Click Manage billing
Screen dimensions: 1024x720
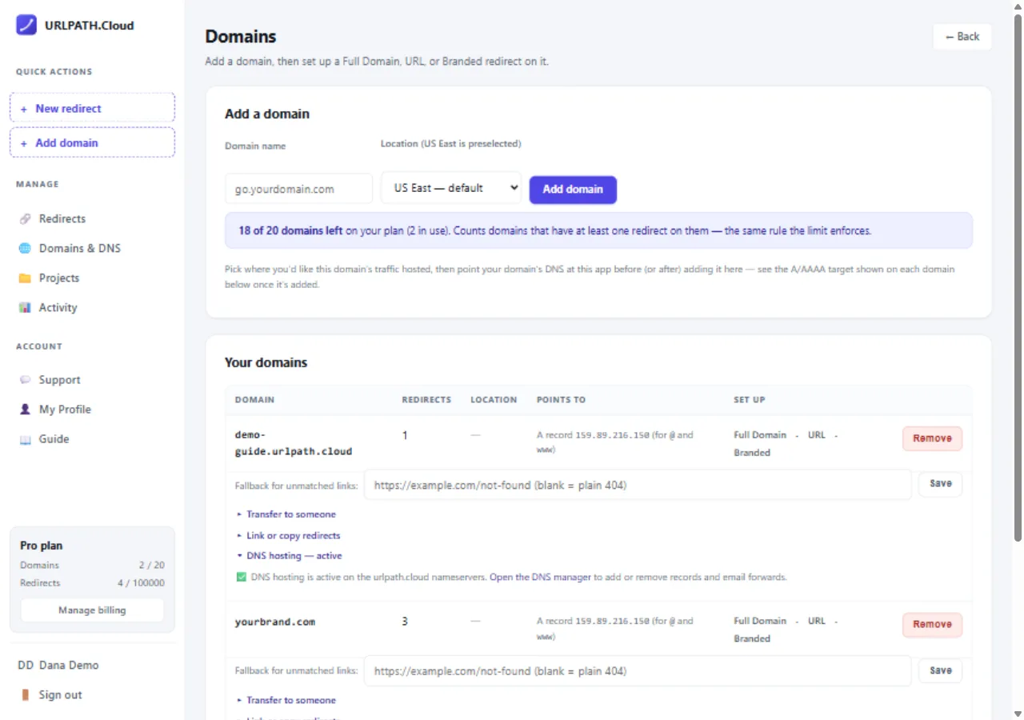click(x=92, y=610)
